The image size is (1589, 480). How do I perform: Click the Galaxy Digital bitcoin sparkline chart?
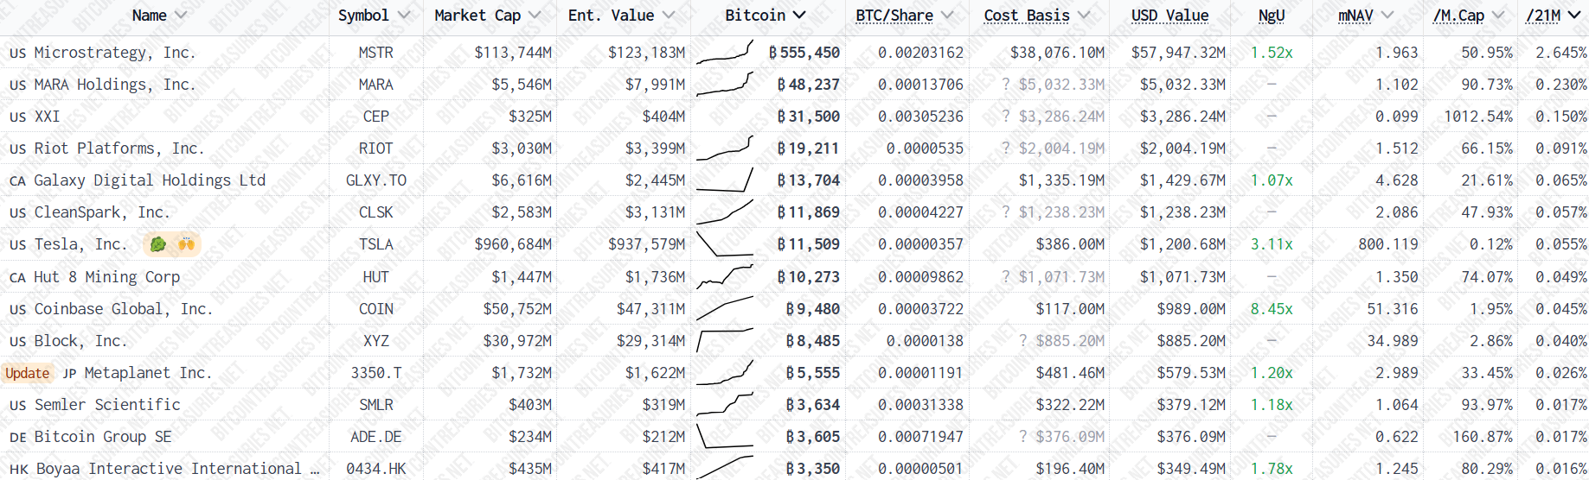click(725, 180)
